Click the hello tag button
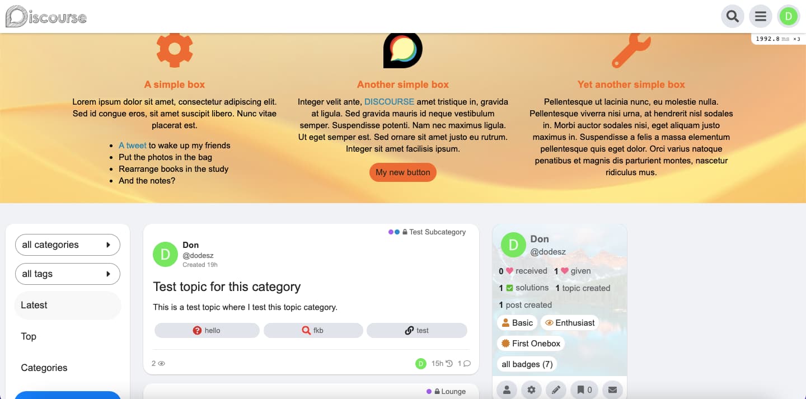This screenshot has height=399, width=806. (207, 331)
